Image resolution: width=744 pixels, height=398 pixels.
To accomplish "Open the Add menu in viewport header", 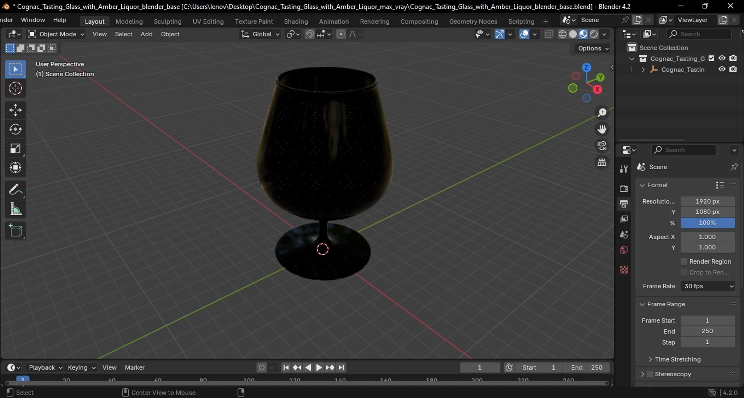I will [146, 34].
